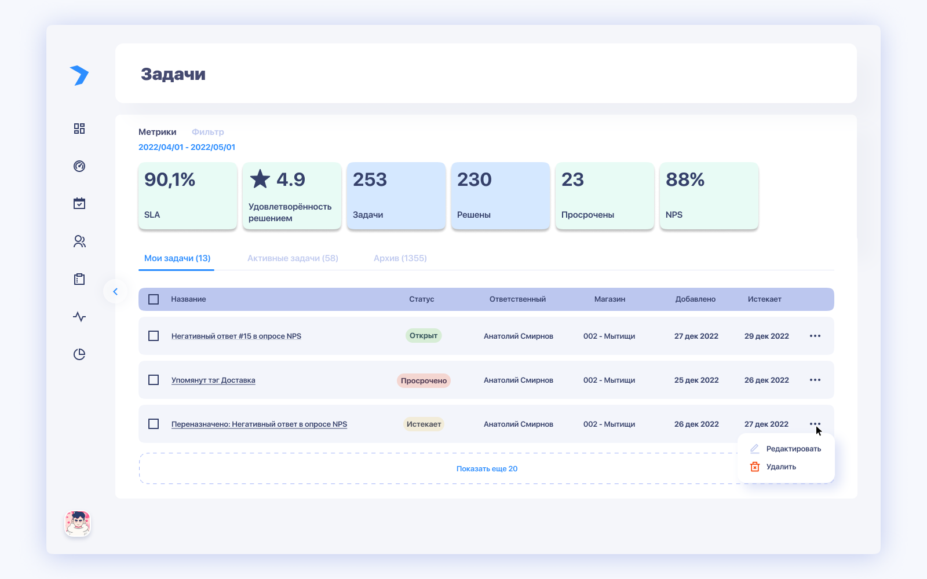Viewport: 927px width, 579px height.
Task: Open the users icon in sidebar
Action: click(x=79, y=241)
